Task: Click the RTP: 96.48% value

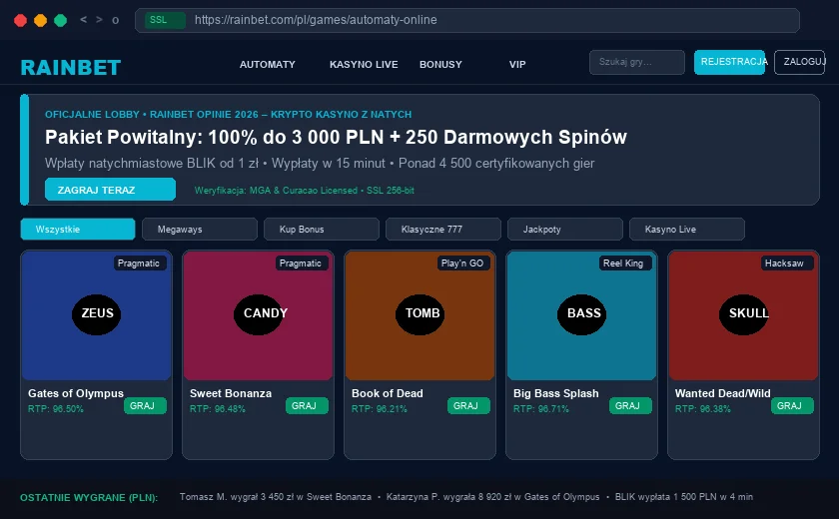Action: 218,409
